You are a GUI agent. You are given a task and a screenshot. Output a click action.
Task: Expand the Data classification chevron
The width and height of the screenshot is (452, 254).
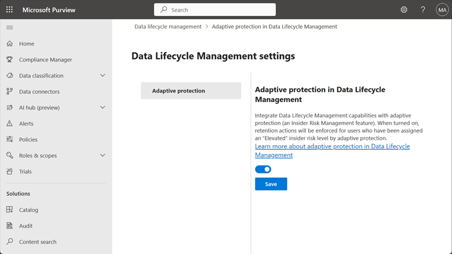click(103, 75)
